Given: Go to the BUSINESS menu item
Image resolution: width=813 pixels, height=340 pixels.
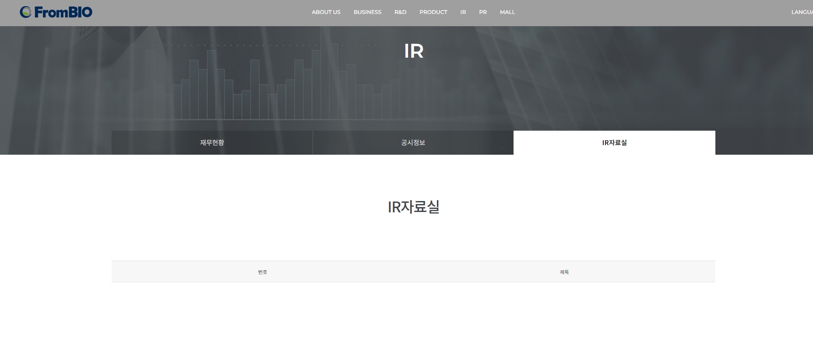Looking at the screenshot, I should pos(367,12).
